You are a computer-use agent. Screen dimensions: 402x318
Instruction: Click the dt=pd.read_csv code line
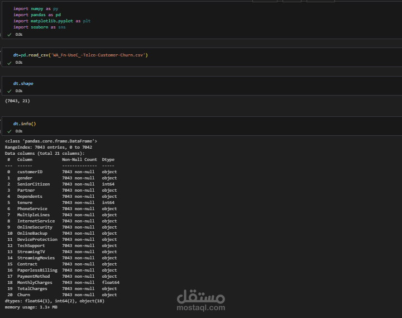click(x=80, y=55)
